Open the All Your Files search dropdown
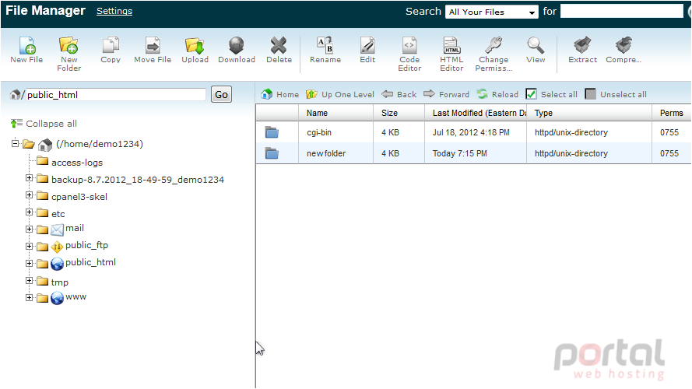The width and height of the screenshot is (692, 389). [x=492, y=12]
